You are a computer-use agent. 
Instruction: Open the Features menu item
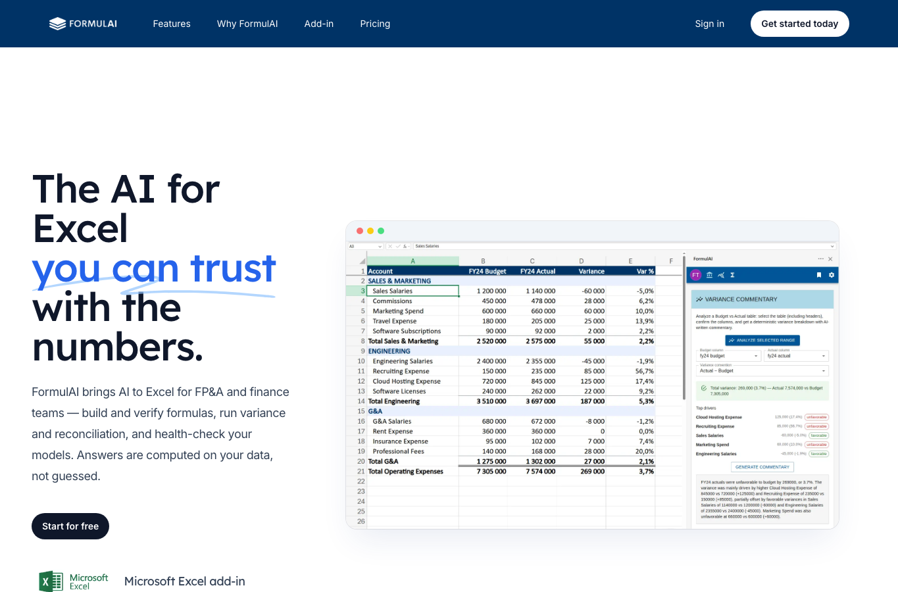point(172,24)
